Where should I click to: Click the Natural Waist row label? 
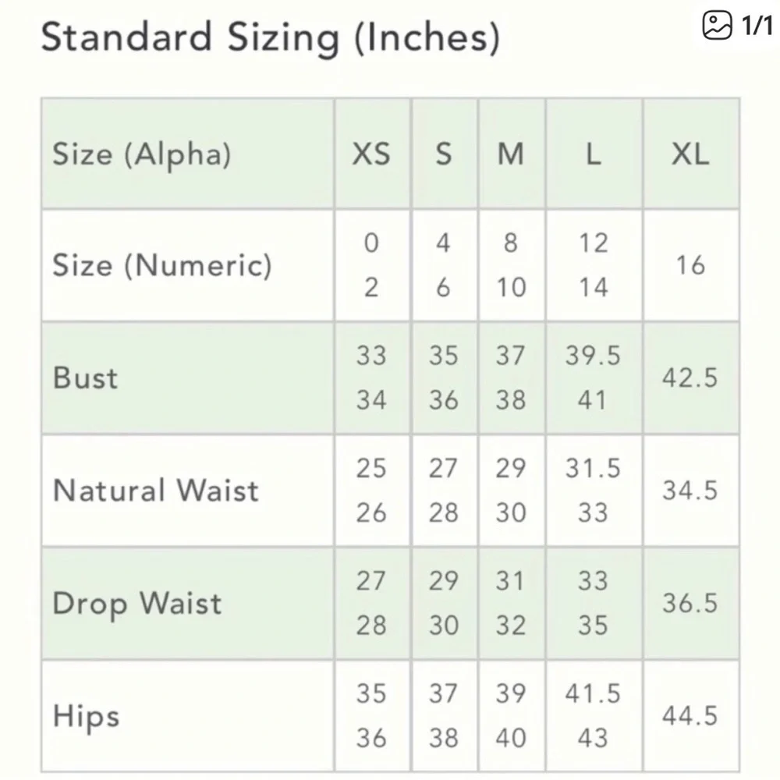click(x=156, y=491)
